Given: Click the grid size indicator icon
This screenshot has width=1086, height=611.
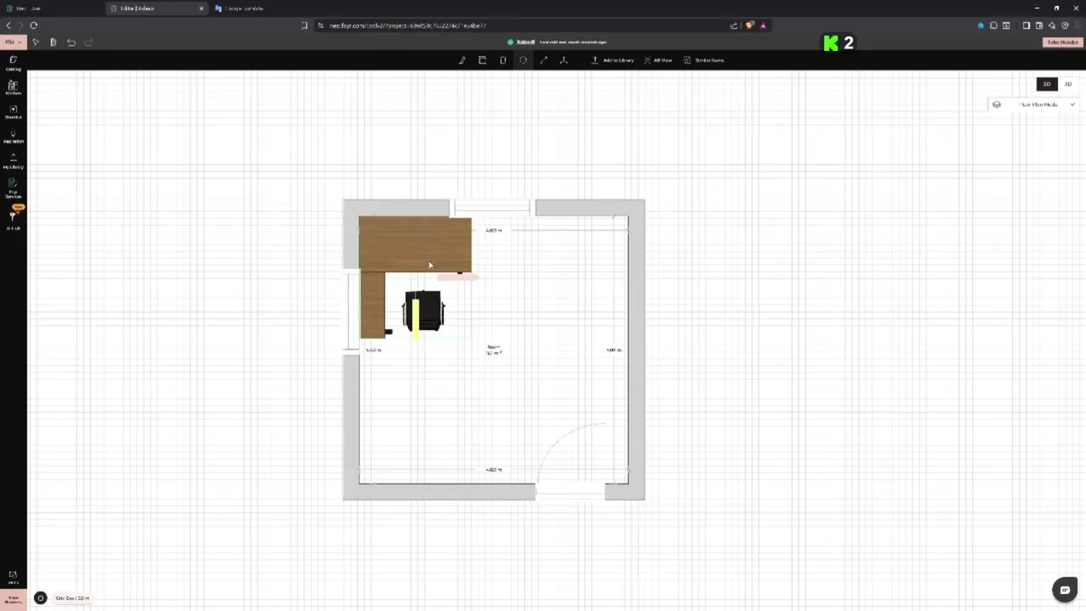Looking at the screenshot, I should click(40, 598).
